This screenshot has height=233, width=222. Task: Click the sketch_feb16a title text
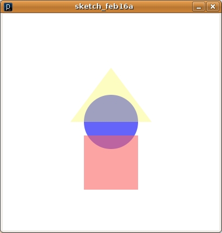click(104, 7)
